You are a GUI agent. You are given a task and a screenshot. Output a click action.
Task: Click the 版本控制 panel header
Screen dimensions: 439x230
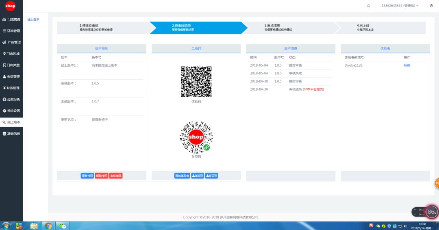102,48
